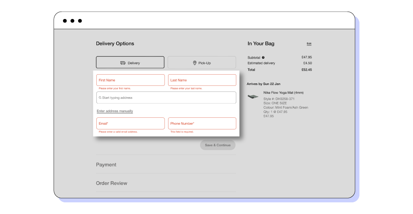Expand the Payment section
Image resolution: width=413 pixels, height=214 pixels.
(106, 164)
